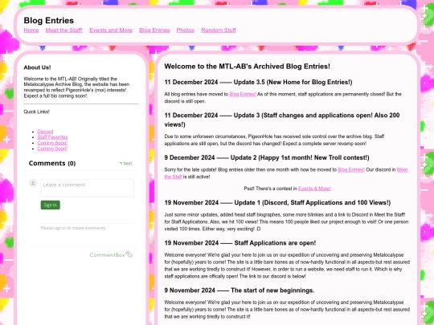The width and height of the screenshot is (434, 325).
Task: Click the 'Blog Entries' page title
Action: click(x=49, y=20)
